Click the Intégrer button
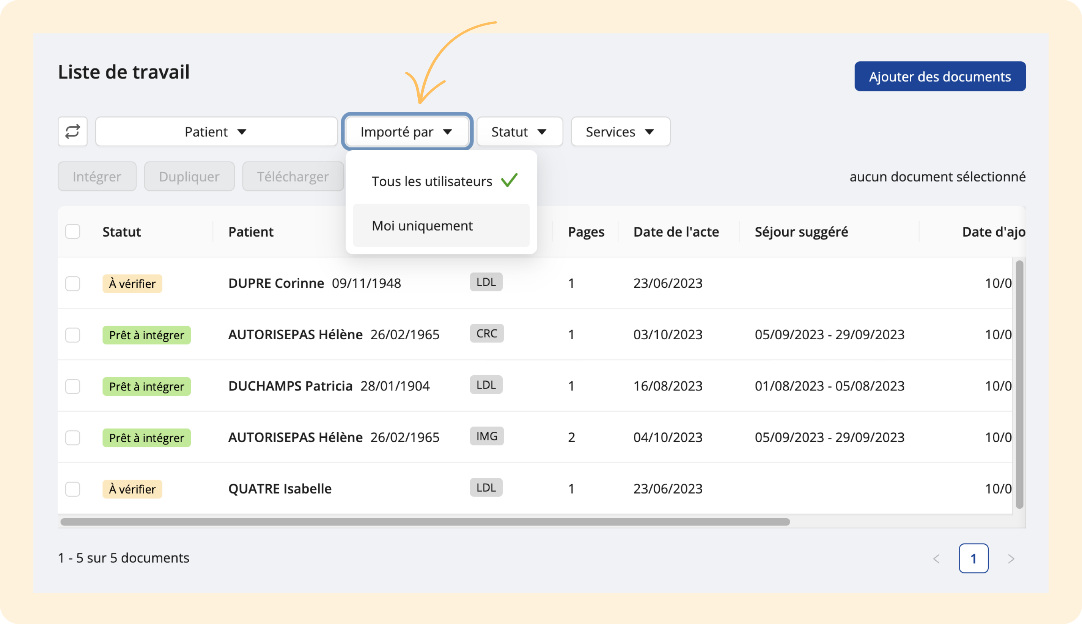The height and width of the screenshot is (624, 1082). tap(97, 176)
